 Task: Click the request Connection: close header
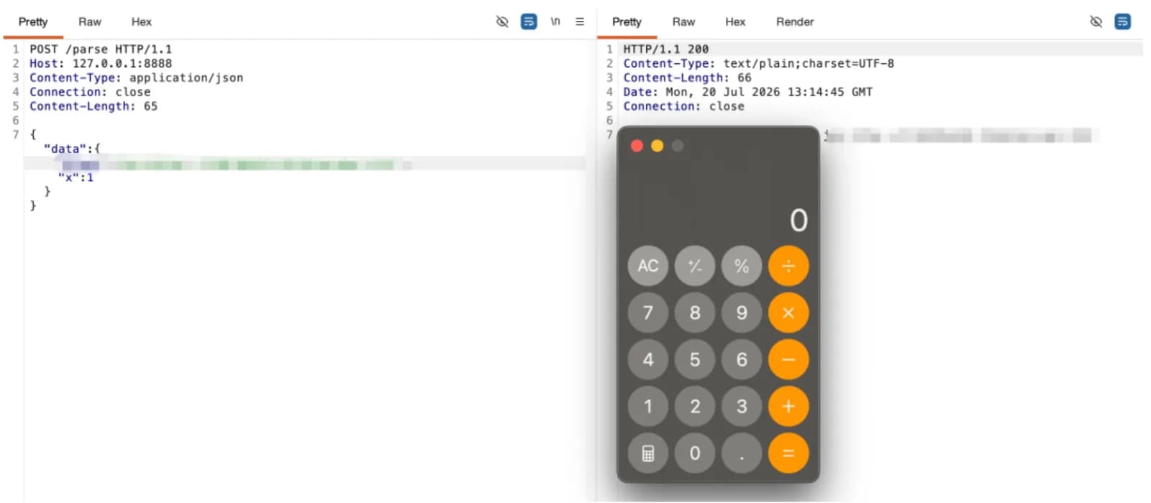click(x=90, y=92)
